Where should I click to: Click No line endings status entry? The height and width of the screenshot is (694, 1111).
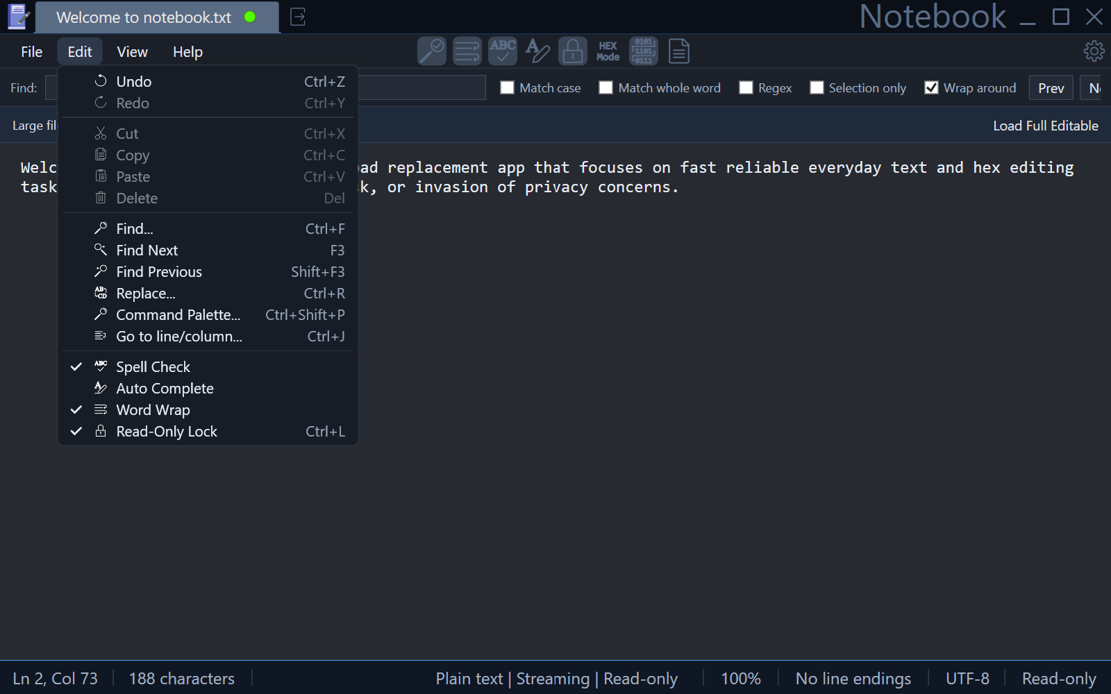tap(853, 678)
